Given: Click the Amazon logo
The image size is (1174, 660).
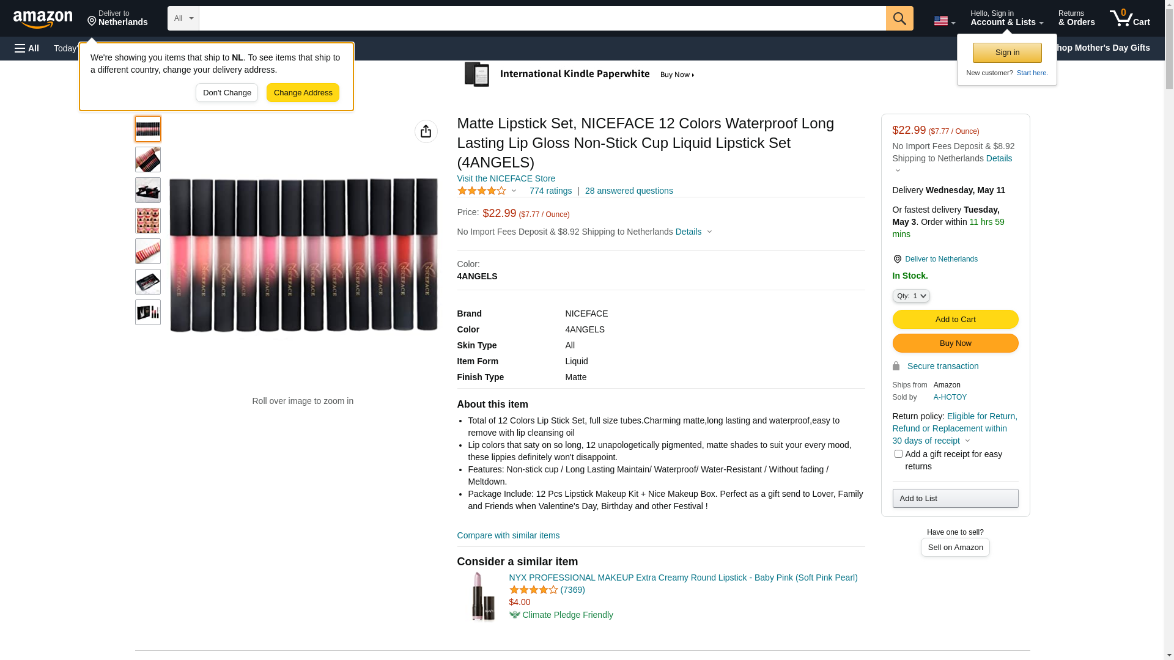Looking at the screenshot, I should [x=43, y=20].
